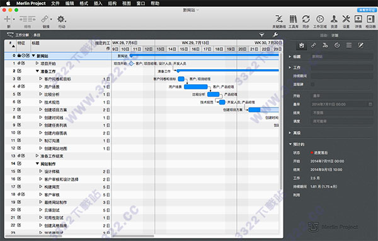Open the 结构 menu

[x=112, y=3]
